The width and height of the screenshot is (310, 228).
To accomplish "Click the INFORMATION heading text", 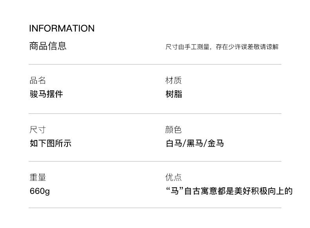I will [x=62, y=29].
